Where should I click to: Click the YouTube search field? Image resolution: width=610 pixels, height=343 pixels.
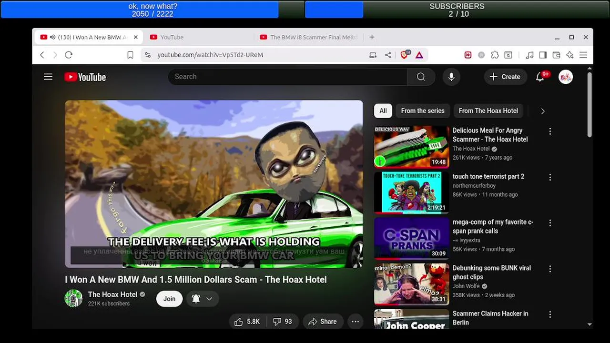tap(287, 77)
